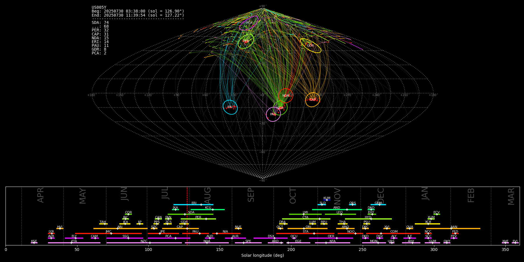
Task: Click the 'PAU: 11' legend count
Action: [x=100, y=45]
